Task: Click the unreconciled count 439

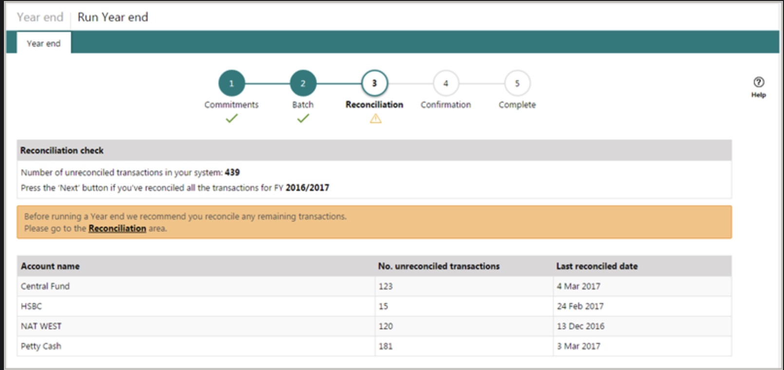Action: tap(232, 172)
